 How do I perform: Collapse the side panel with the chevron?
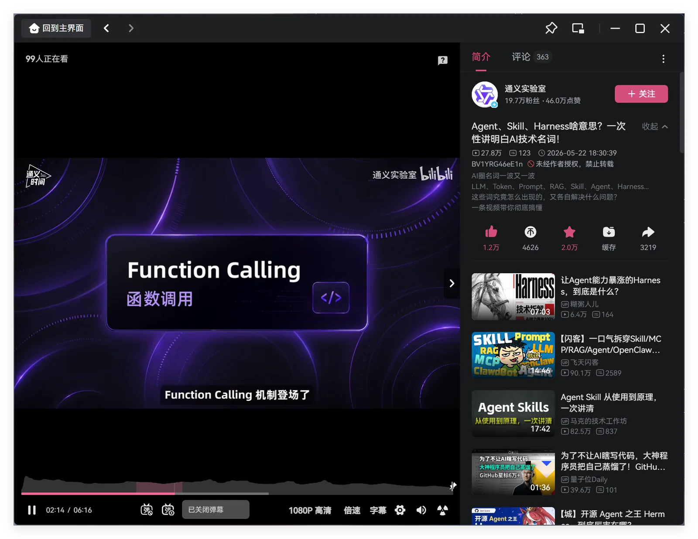coord(452,283)
